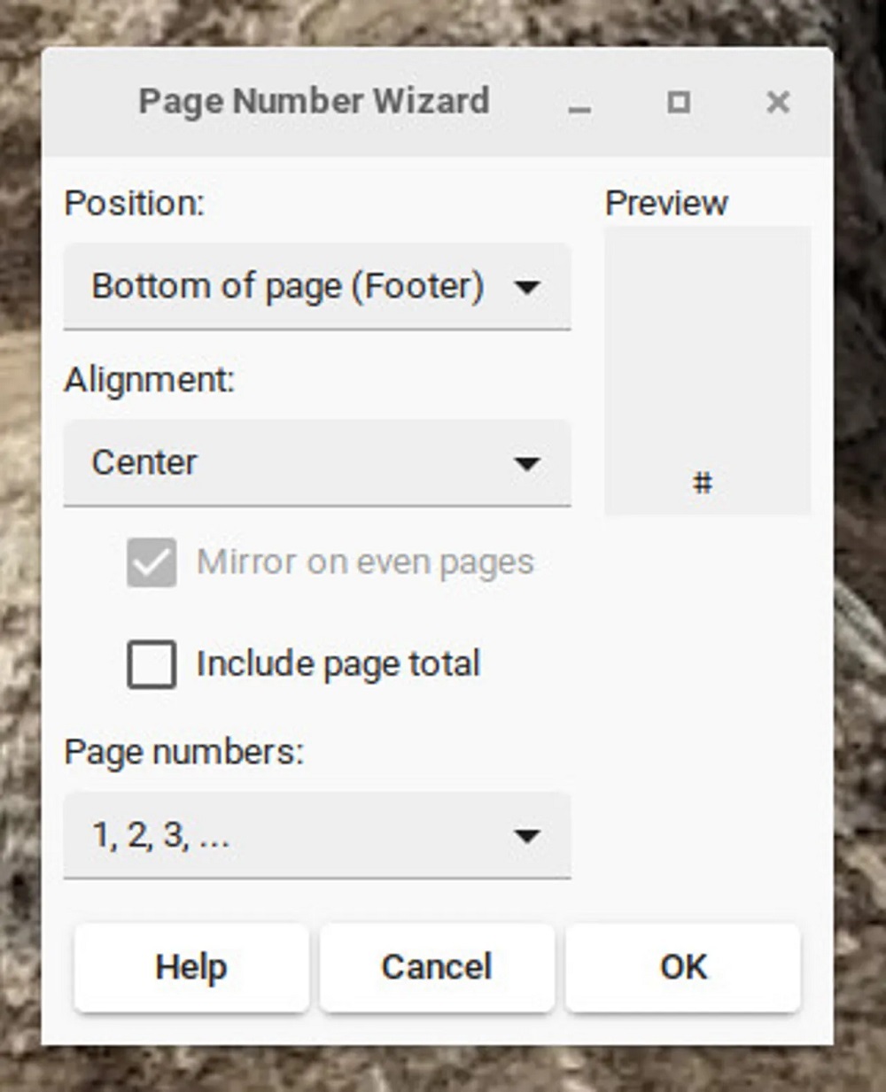
Task: Toggle the Mirror on even pages checkbox
Action: click(x=152, y=562)
